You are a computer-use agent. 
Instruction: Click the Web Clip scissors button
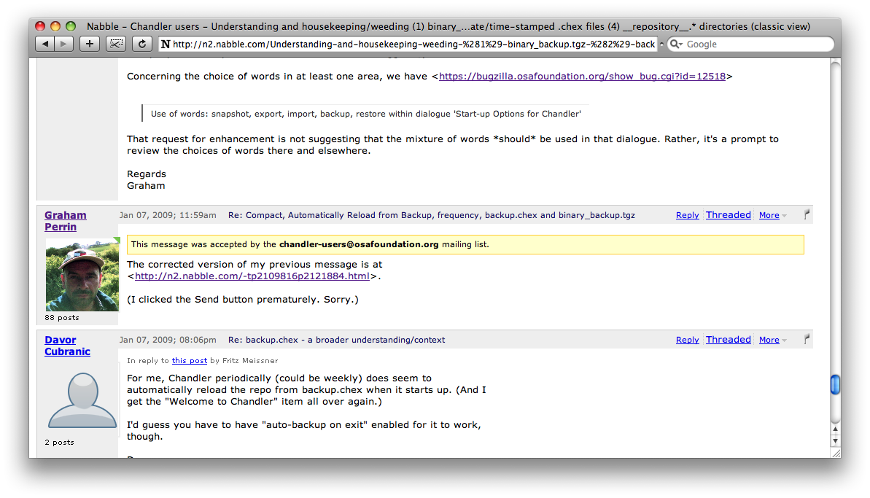[x=116, y=44]
